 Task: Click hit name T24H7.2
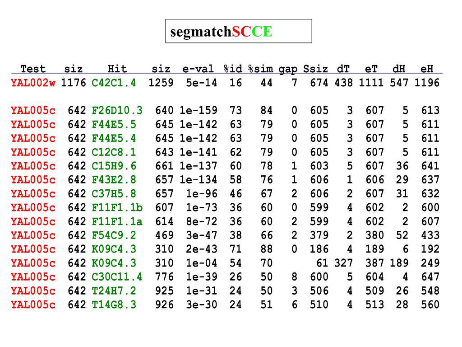(x=114, y=291)
